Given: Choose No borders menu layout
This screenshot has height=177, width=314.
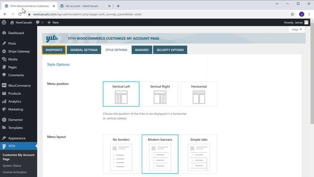Looking at the screenshot, I should (121, 154).
